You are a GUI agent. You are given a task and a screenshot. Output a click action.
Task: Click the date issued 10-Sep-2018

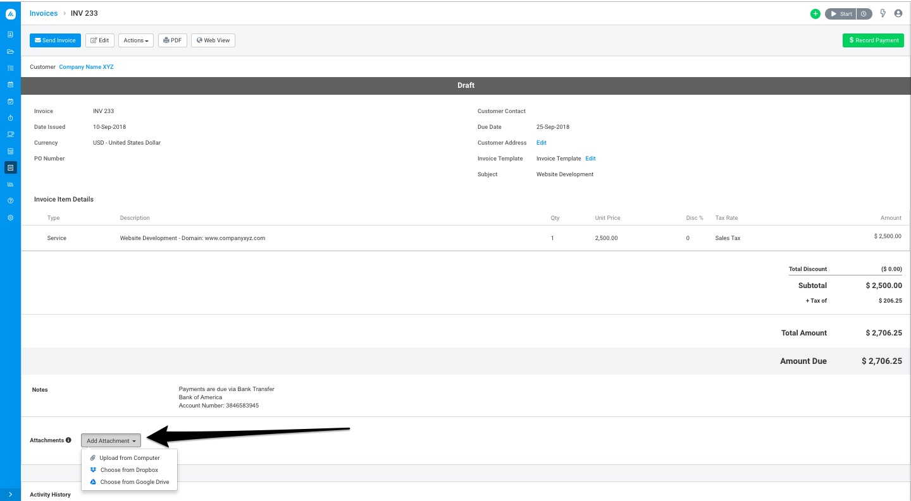(x=109, y=127)
